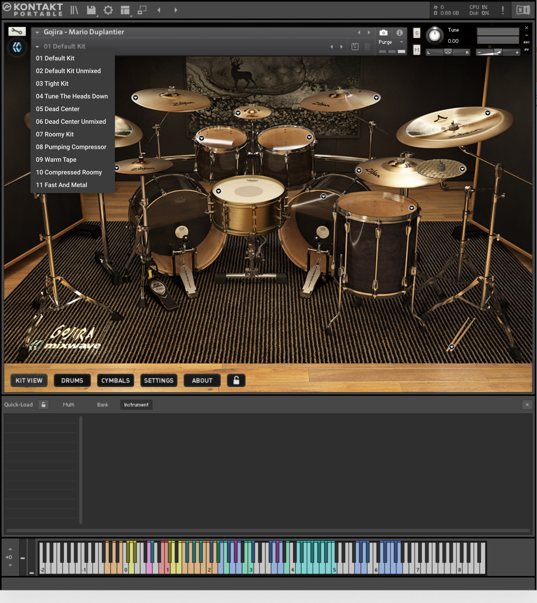Choose 04 Tune The Heads Down preset
Viewport: 537px width, 603px height.
tap(72, 96)
